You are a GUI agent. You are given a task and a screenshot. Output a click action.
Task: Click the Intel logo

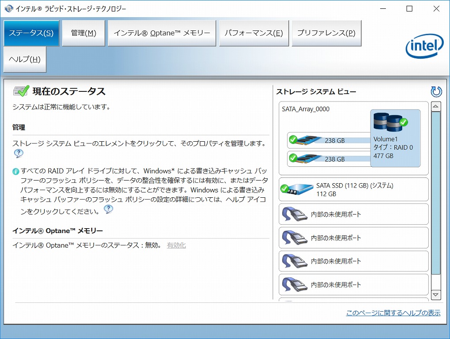[424, 46]
